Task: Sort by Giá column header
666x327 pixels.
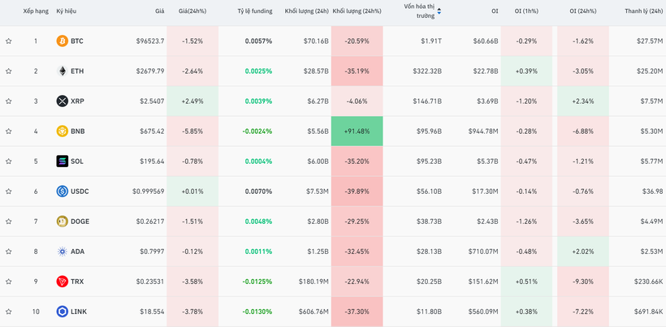Action: [x=160, y=11]
